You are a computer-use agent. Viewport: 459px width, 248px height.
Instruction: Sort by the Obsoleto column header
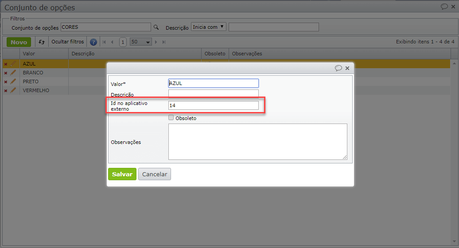click(x=215, y=54)
